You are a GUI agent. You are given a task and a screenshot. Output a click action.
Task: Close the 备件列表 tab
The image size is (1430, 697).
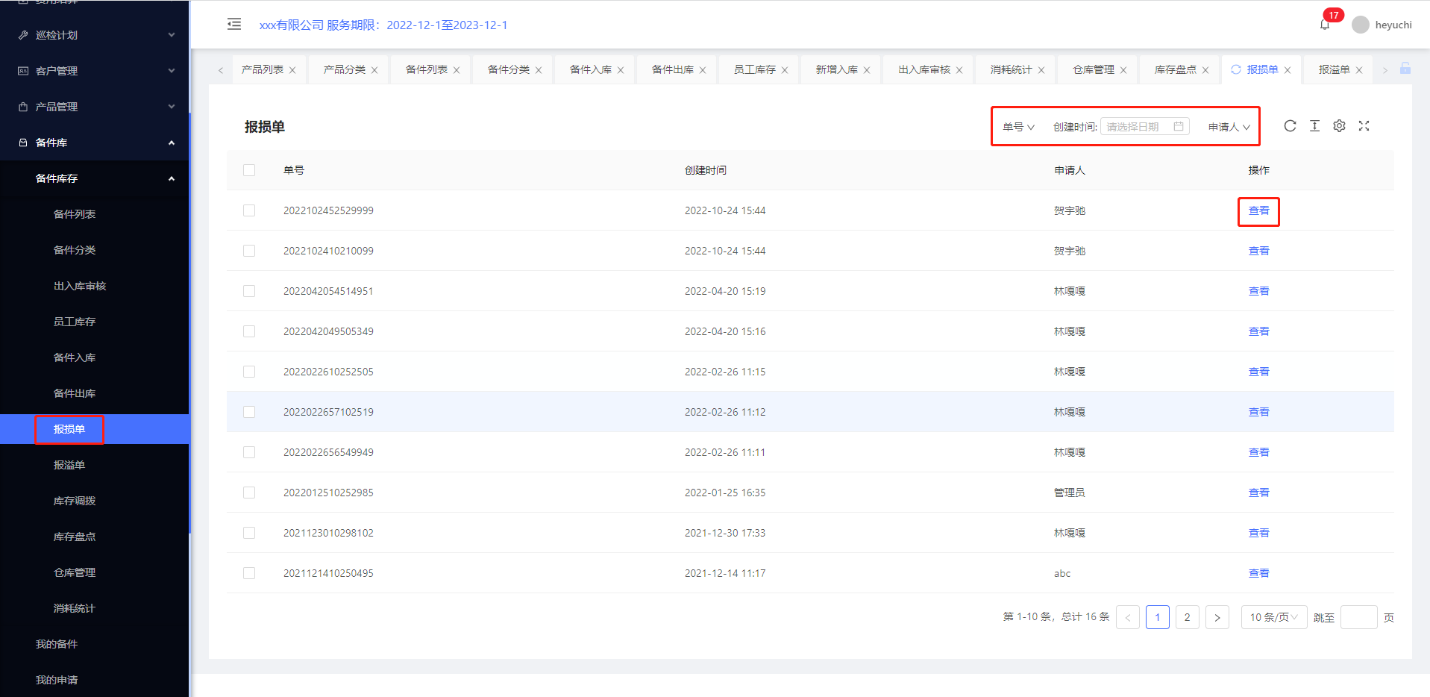[x=457, y=70]
